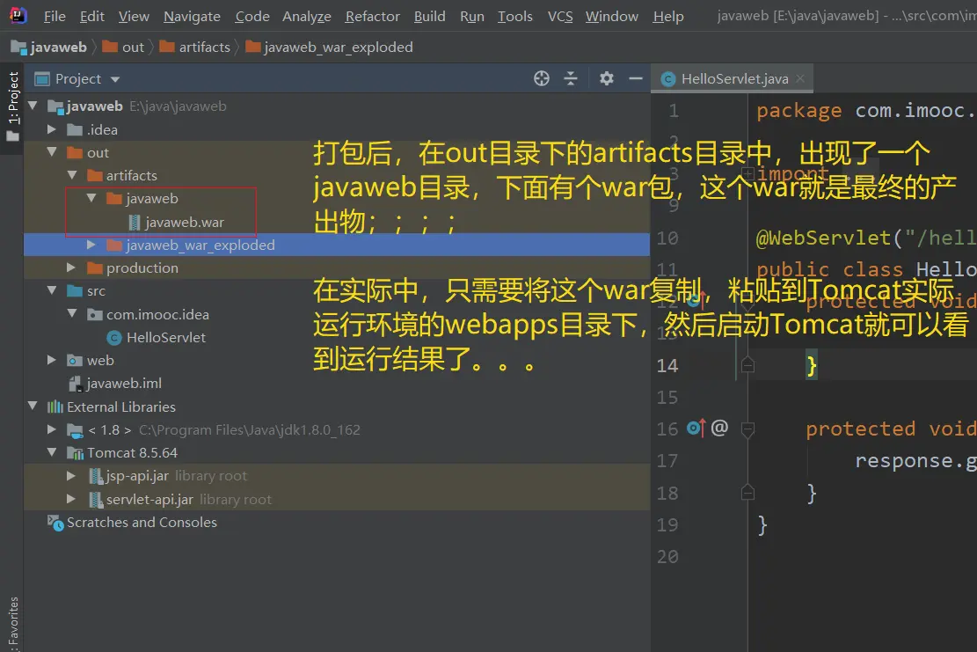Expand the web folder
Screen dimensions: 977x652
click(53, 360)
